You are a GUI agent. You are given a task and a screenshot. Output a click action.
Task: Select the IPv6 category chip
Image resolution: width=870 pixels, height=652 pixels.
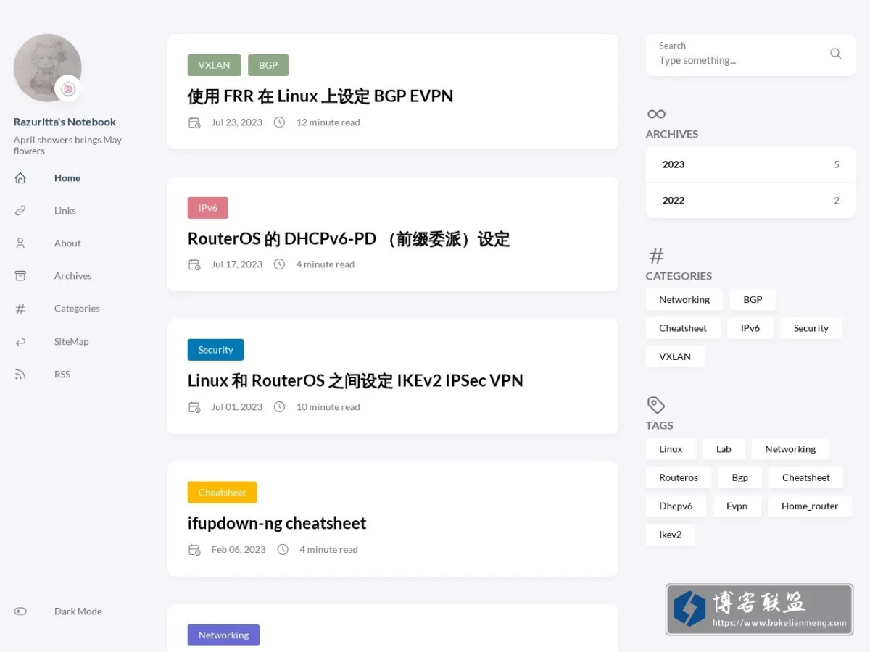point(750,328)
